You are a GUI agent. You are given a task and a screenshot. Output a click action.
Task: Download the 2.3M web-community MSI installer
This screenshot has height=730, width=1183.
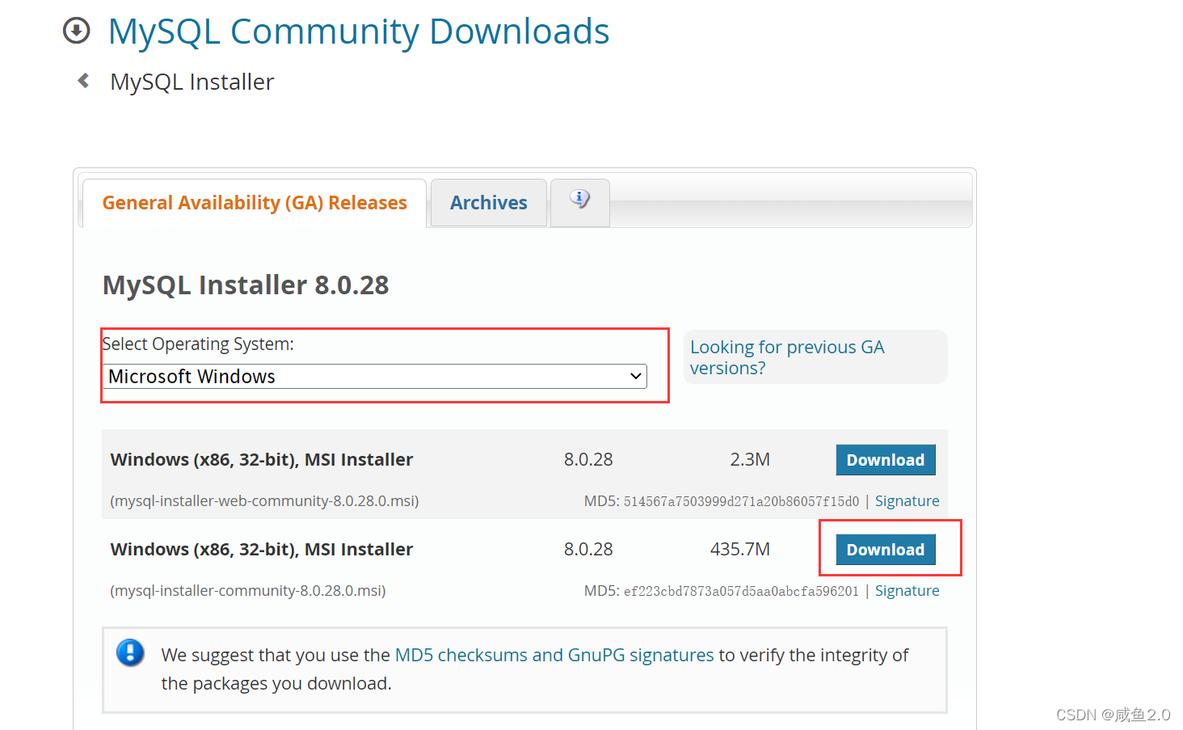(886, 460)
